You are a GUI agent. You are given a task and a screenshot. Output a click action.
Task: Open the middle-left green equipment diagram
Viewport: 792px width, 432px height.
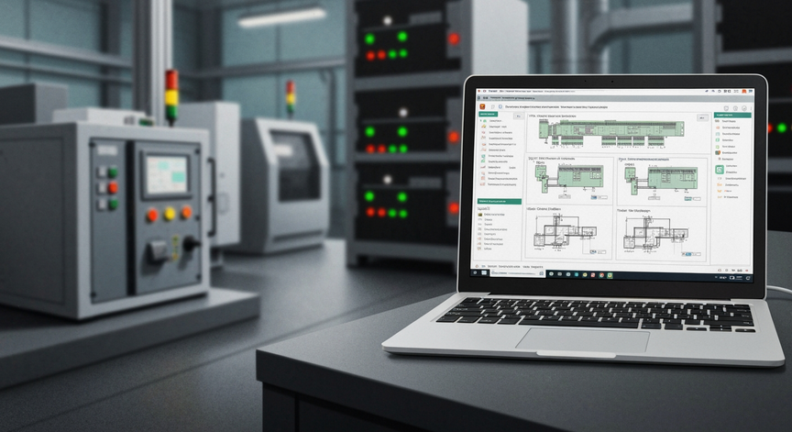(x=568, y=180)
